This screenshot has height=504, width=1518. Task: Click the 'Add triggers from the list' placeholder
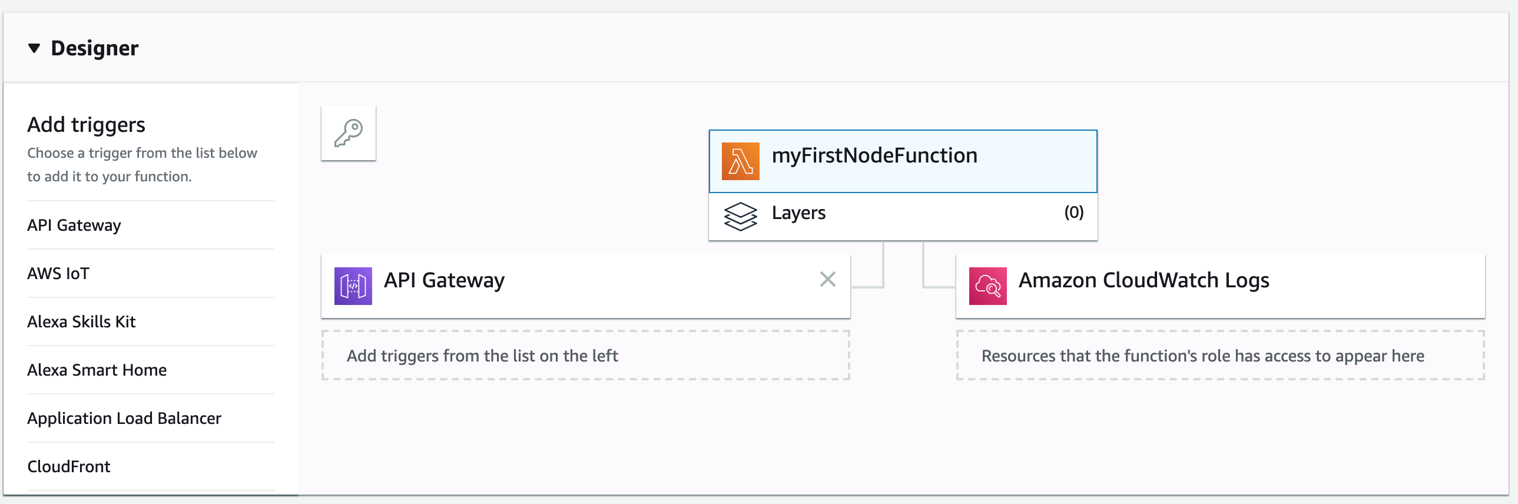pos(585,356)
